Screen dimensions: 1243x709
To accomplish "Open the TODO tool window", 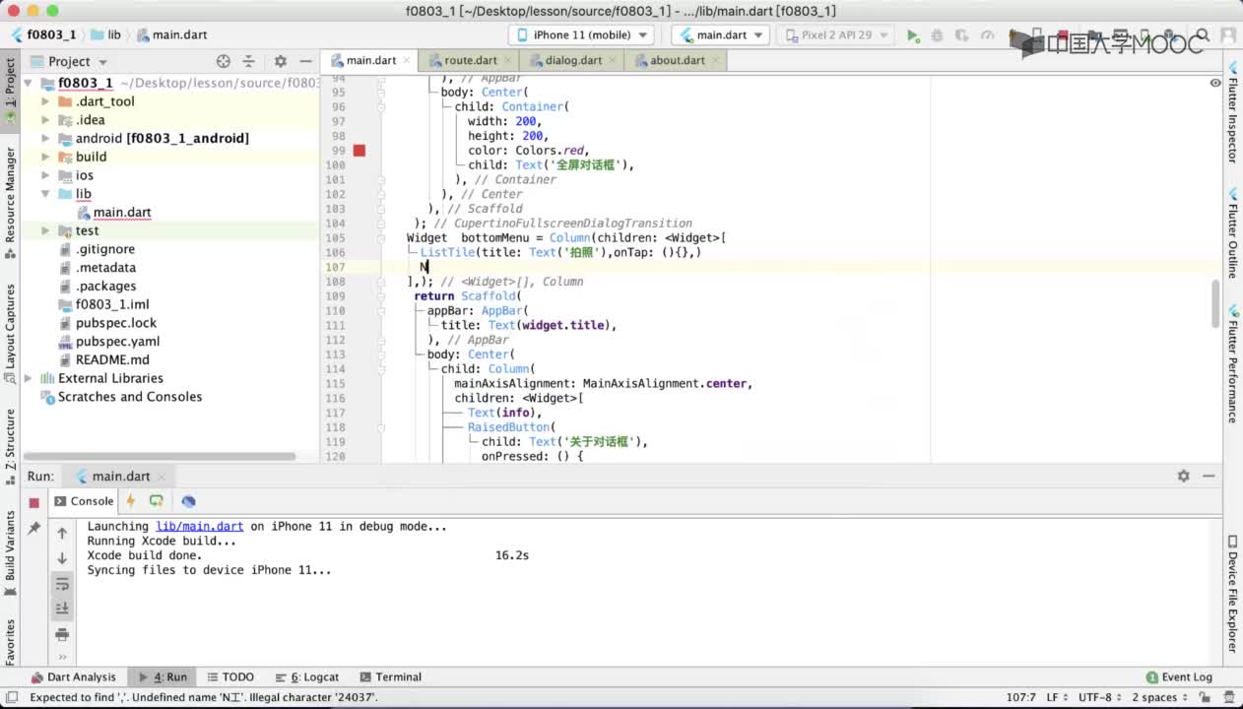I will 229,677.
